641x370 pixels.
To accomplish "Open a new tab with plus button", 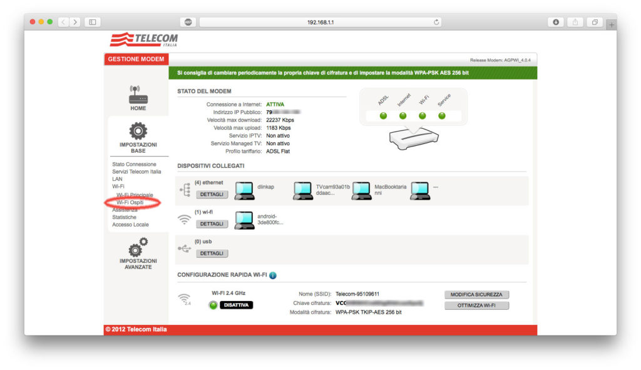I will (612, 25).
